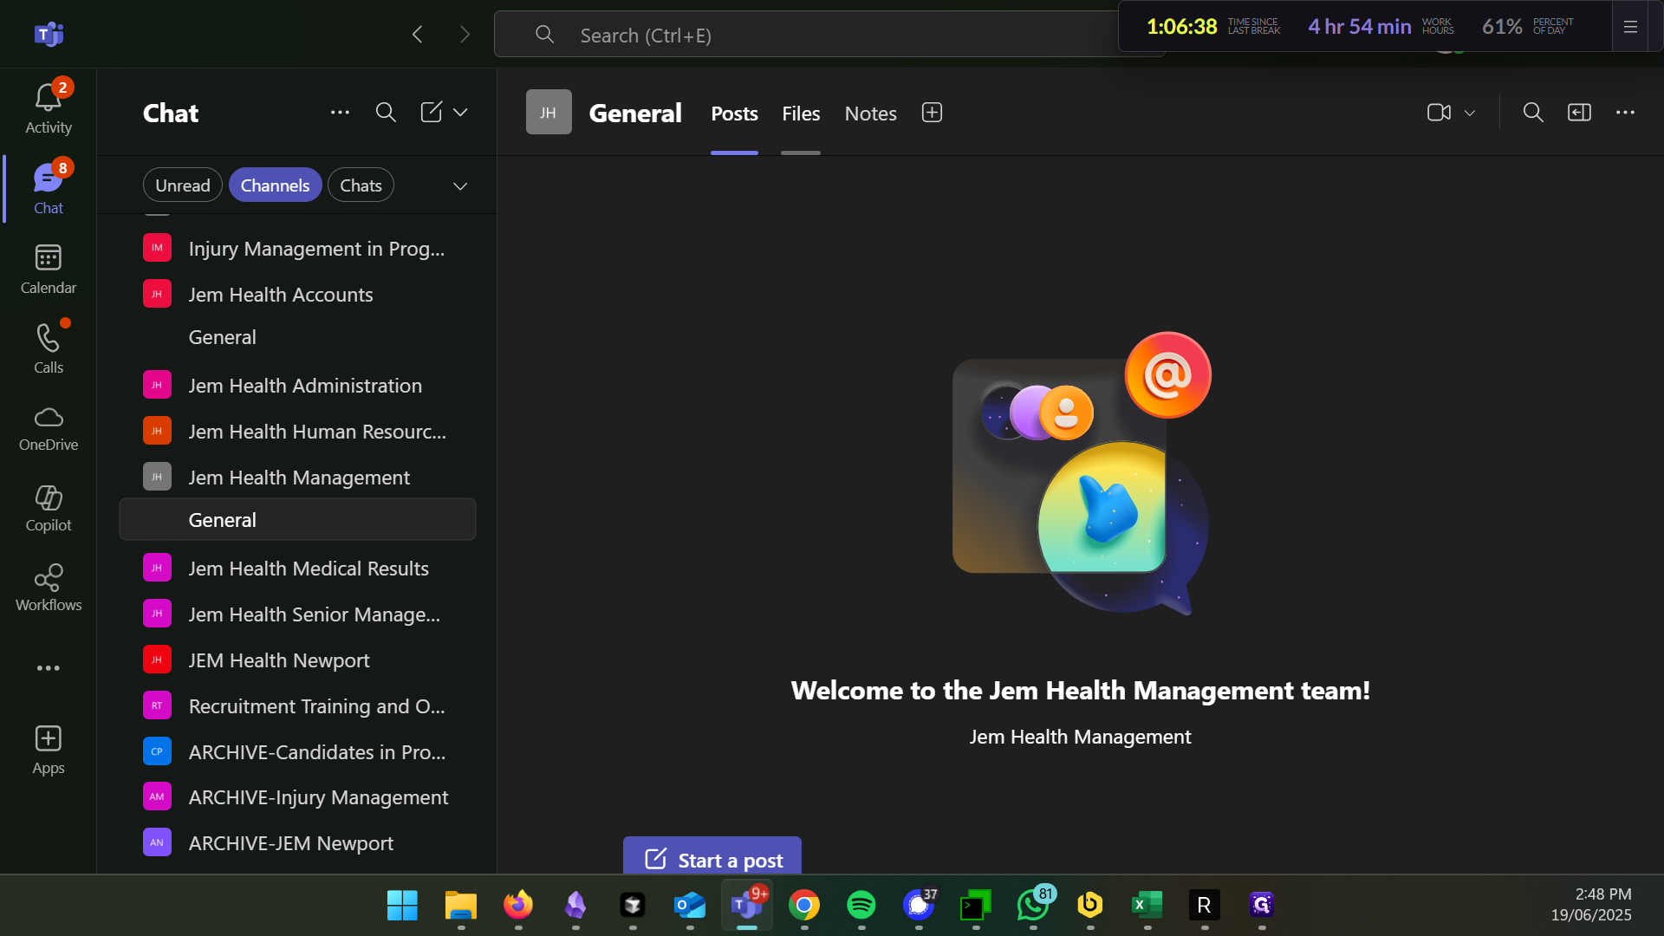Click the Teams logo
Image resolution: width=1664 pixels, height=936 pixels.
click(49, 35)
